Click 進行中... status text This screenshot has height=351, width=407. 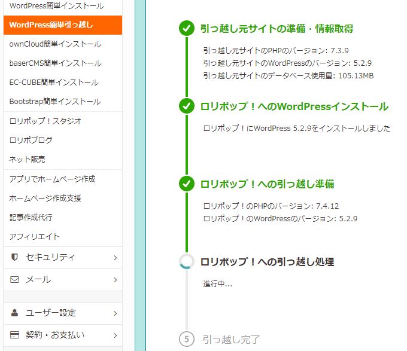[217, 284]
